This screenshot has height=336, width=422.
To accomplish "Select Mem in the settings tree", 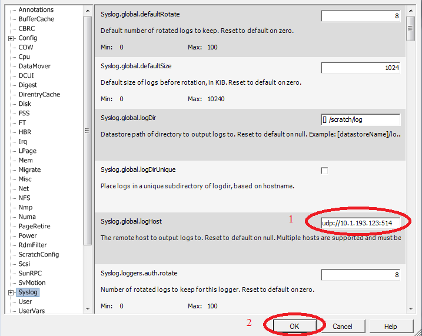I will [x=25, y=160].
